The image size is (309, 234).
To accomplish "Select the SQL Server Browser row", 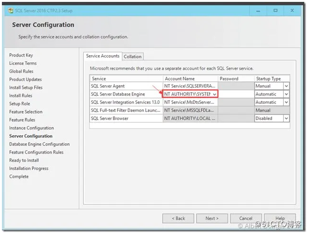I will point(126,118).
